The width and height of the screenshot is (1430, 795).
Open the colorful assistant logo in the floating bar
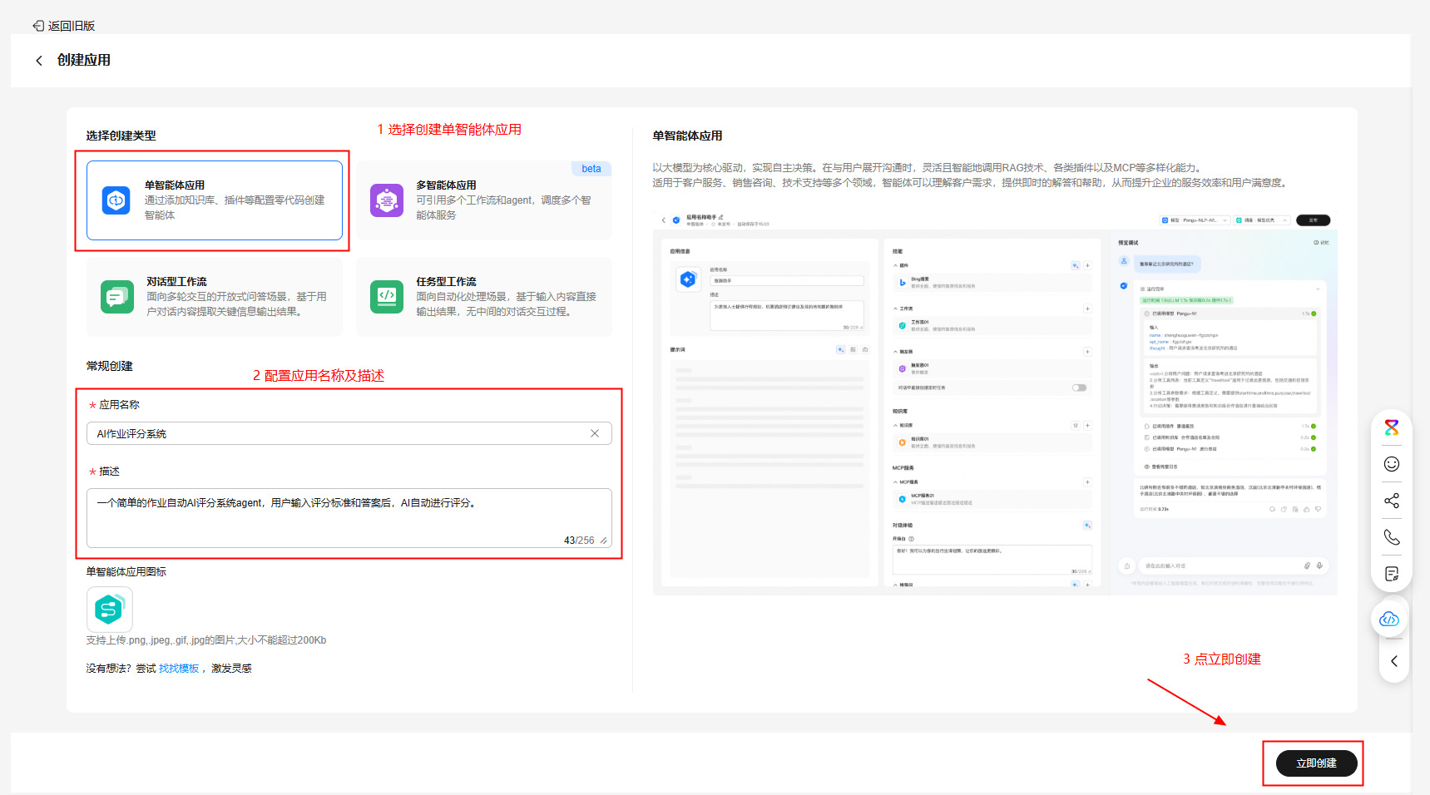coord(1392,427)
